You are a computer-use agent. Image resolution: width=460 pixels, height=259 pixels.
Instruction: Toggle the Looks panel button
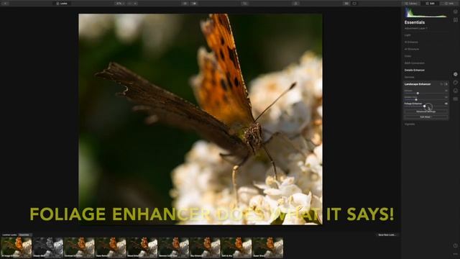tap(62, 4)
